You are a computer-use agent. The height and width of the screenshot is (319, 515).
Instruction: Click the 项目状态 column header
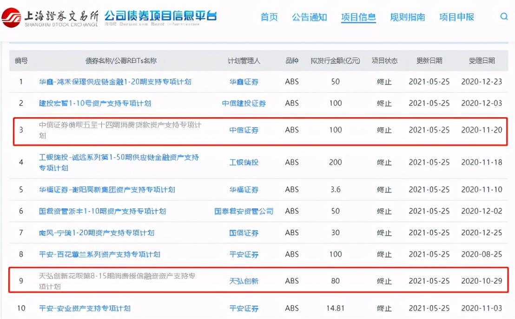click(x=384, y=61)
